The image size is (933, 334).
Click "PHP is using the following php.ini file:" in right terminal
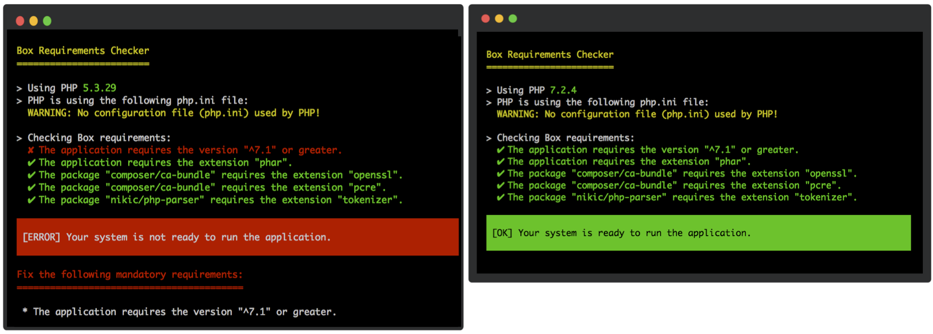coord(603,102)
